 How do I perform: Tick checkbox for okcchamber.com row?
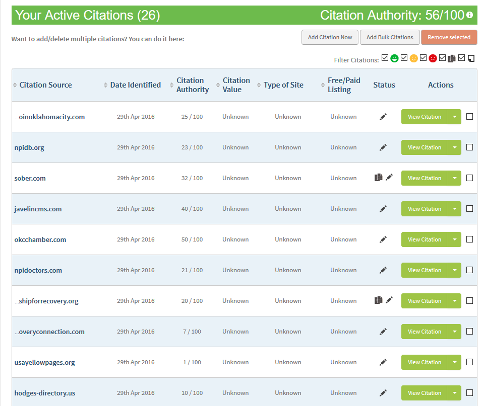tap(469, 239)
